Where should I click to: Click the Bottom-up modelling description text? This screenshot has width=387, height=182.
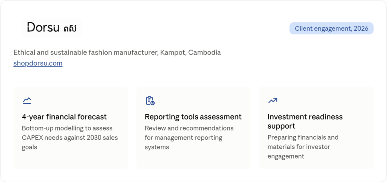[70, 138]
